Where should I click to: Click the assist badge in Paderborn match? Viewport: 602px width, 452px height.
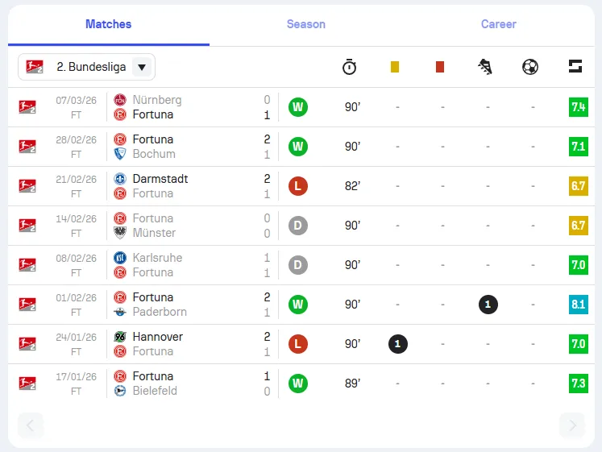[x=488, y=305]
